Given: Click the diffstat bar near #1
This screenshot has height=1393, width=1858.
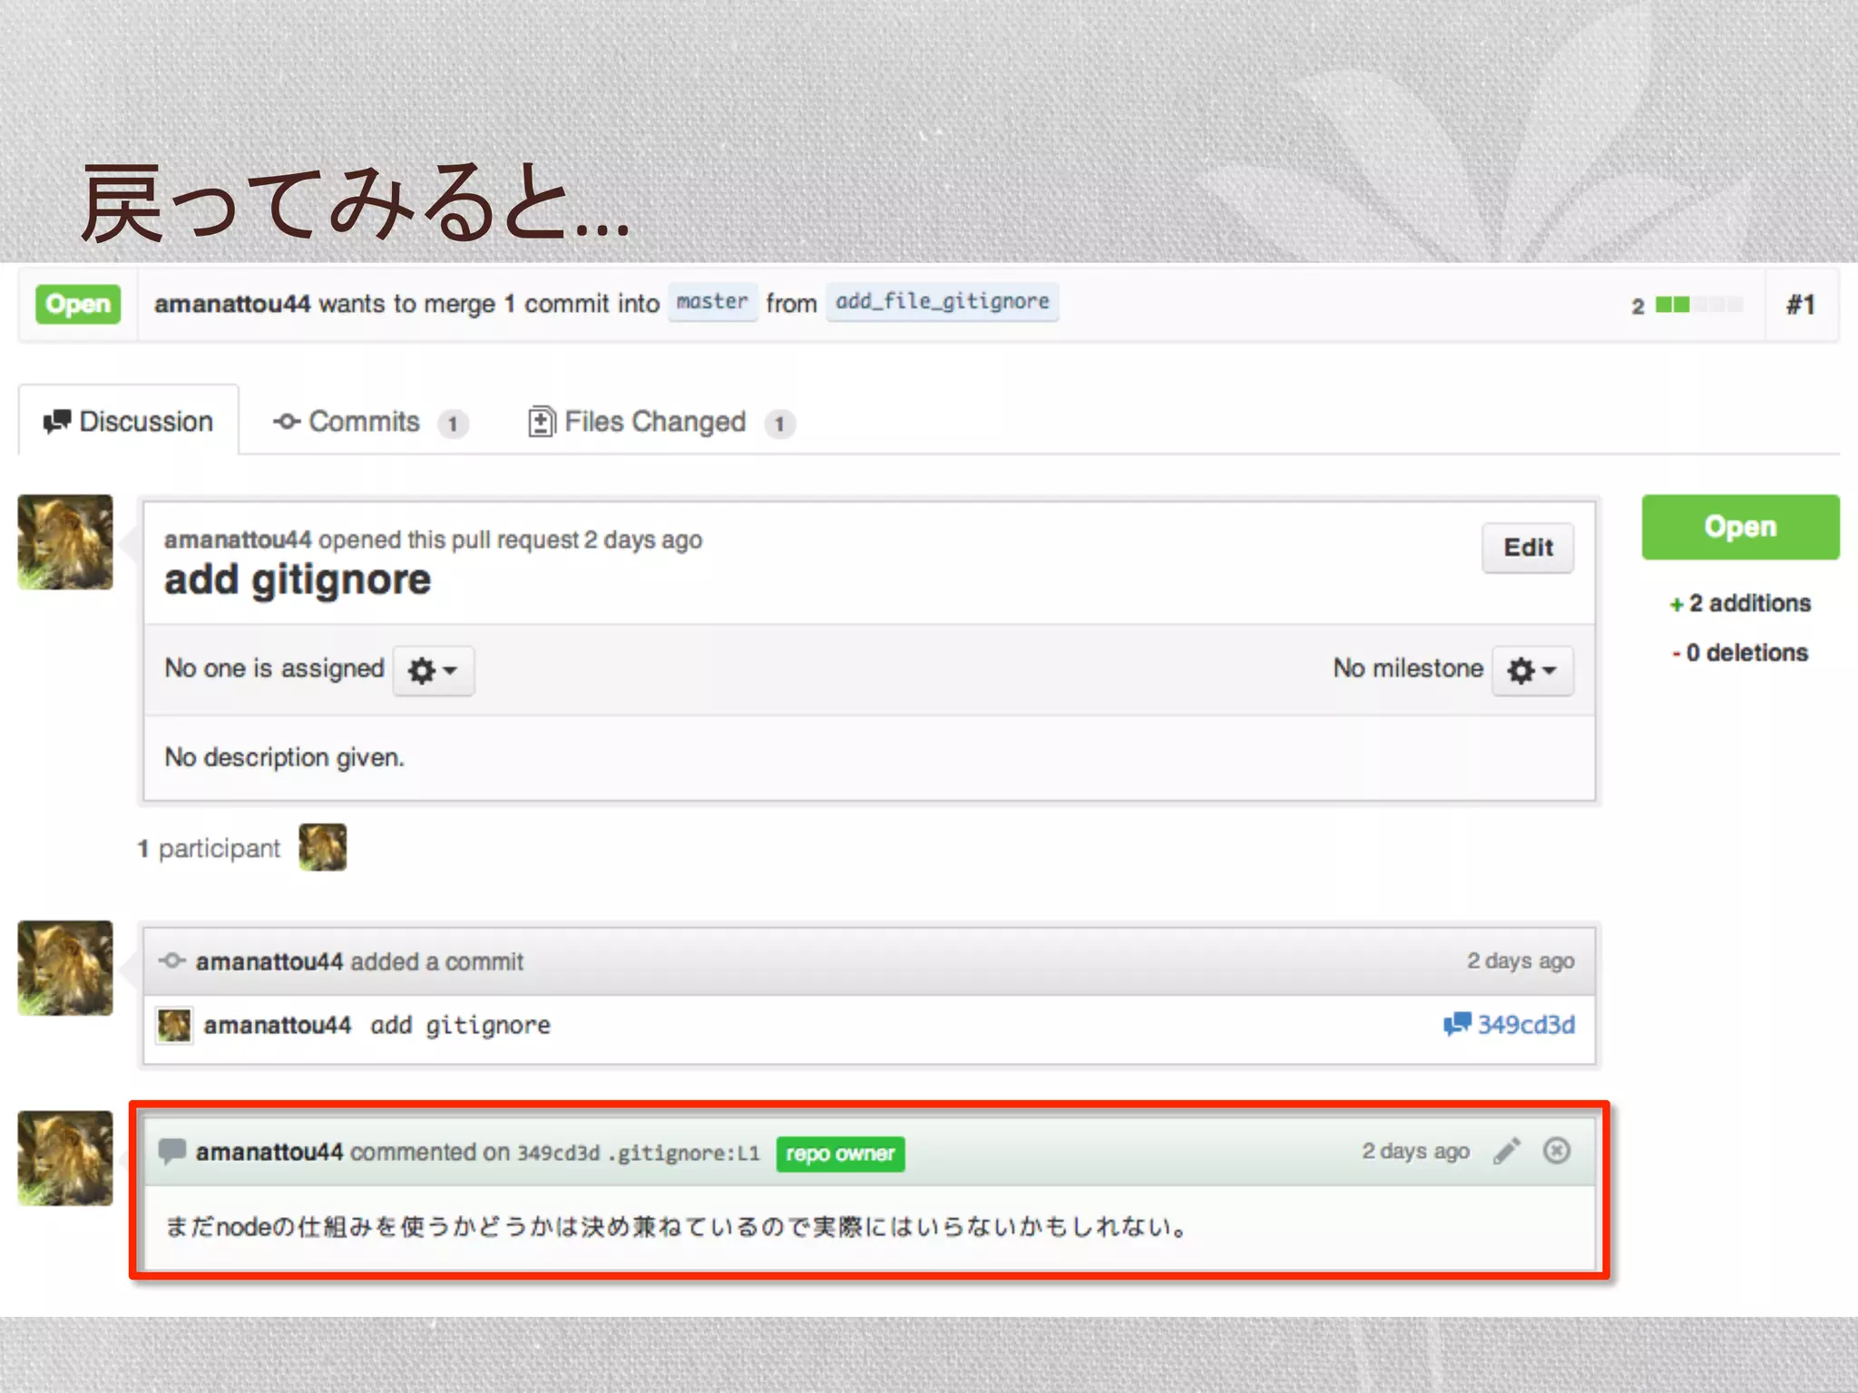Looking at the screenshot, I should [1698, 305].
